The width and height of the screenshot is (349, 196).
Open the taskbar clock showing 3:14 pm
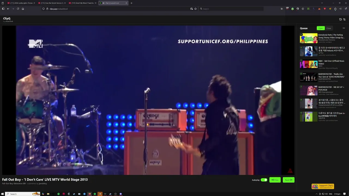[337, 194]
